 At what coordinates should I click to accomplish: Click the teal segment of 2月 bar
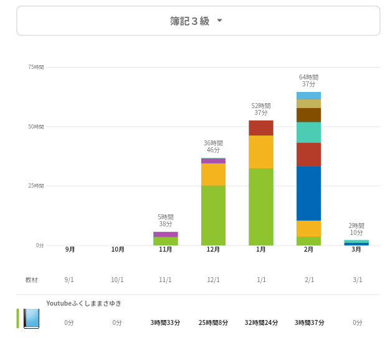click(x=308, y=132)
